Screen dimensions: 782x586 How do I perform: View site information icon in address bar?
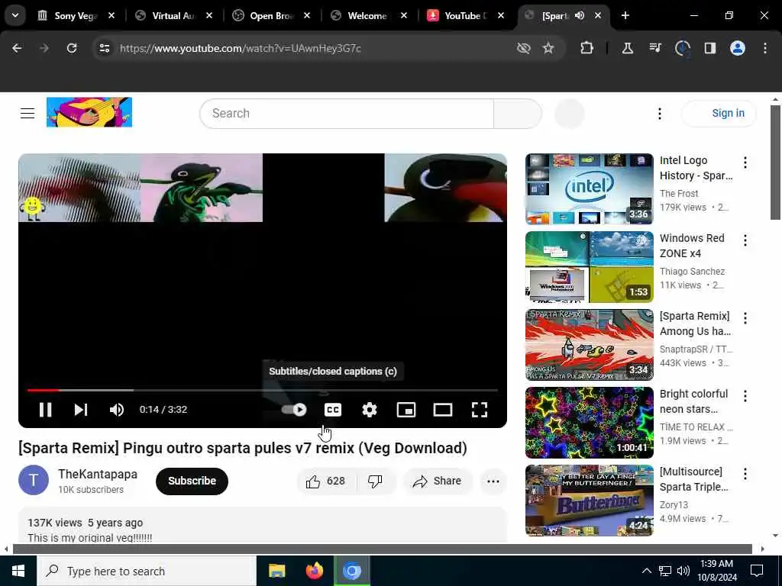pos(104,48)
